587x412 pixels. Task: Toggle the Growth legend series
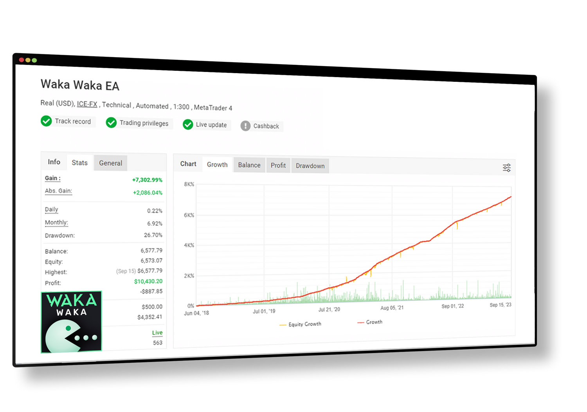tap(370, 322)
